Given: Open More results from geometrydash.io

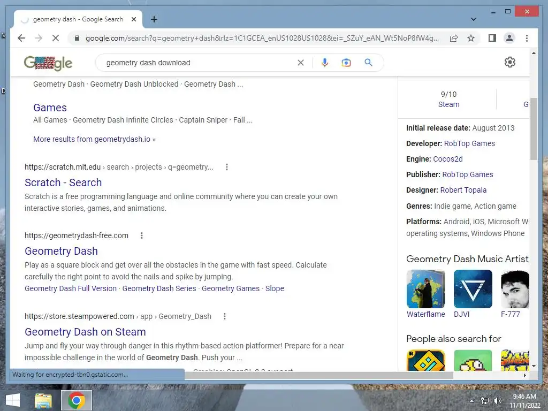Looking at the screenshot, I should pos(94,139).
